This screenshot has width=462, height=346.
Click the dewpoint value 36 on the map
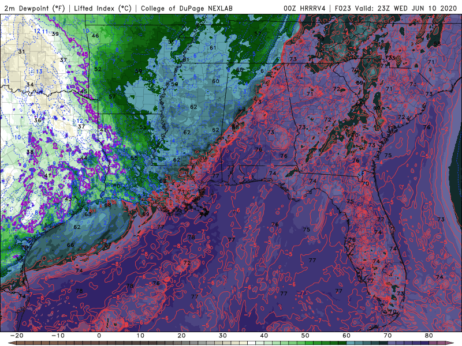pos(38,121)
